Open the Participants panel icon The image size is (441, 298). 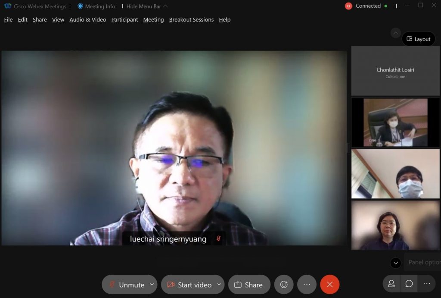click(x=391, y=284)
